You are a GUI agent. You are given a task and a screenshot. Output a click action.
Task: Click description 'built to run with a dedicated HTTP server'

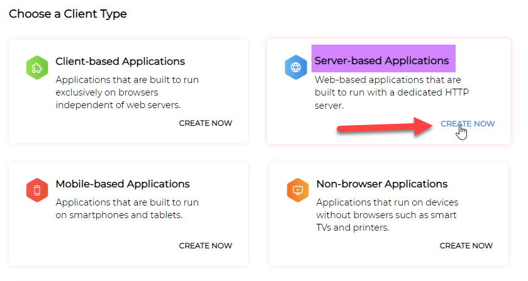[392, 99]
